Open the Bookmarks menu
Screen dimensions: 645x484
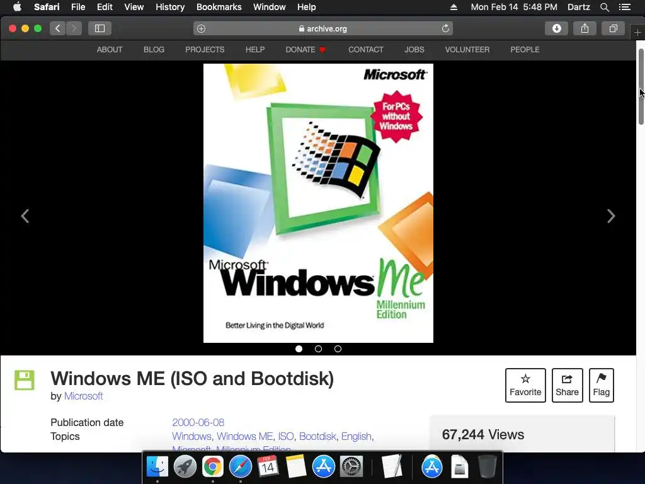click(x=219, y=7)
